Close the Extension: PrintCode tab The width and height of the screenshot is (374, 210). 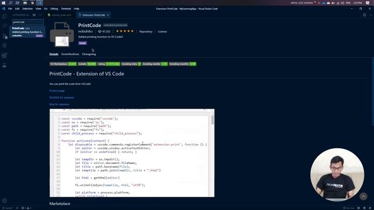pos(108,15)
